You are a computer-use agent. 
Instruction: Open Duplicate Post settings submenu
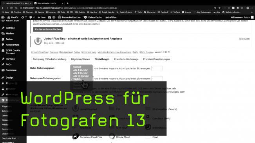pyautogui.click(x=9, y=138)
